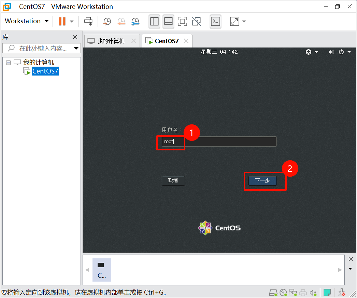Open the guest volume control
357x298 pixels.
pos(331,52)
